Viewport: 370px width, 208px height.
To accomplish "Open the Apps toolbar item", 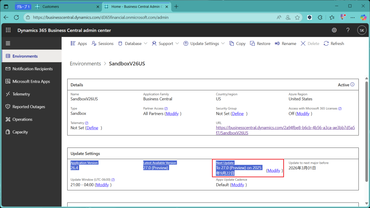I will point(78,44).
